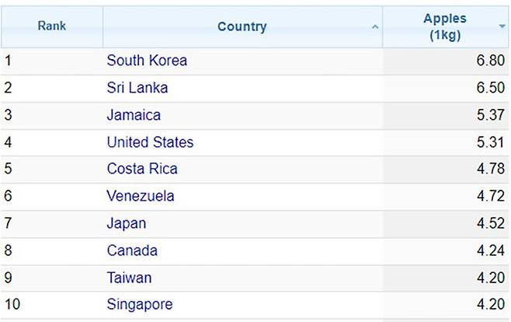Select the Jamaica link

click(134, 115)
